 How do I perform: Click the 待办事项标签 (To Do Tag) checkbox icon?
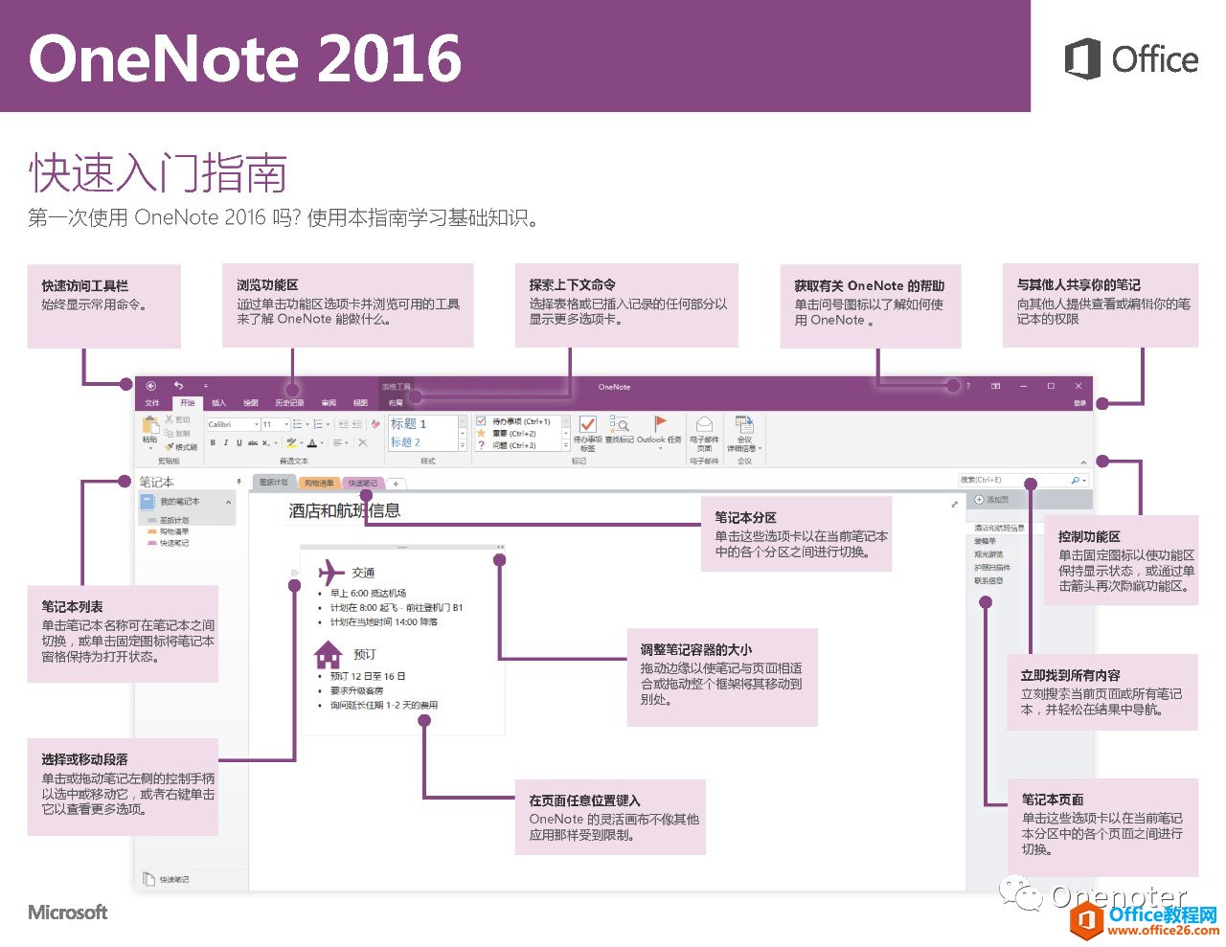click(x=588, y=424)
